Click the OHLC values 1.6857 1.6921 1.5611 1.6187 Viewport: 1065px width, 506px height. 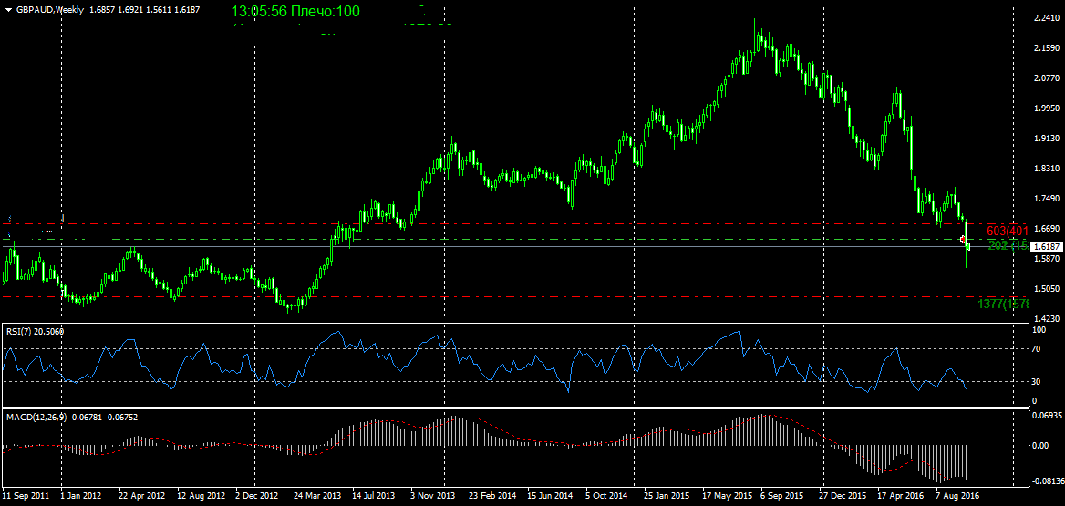pos(144,9)
